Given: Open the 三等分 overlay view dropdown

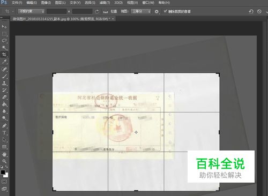Looking at the screenshot, I should point(141,11).
